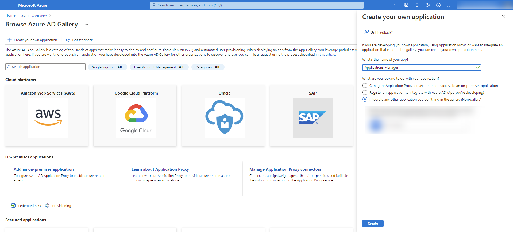This screenshot has width=513, height=232.
Task: Open the 'this article' link
Action: pyautogui.click(x=327, y=54)
